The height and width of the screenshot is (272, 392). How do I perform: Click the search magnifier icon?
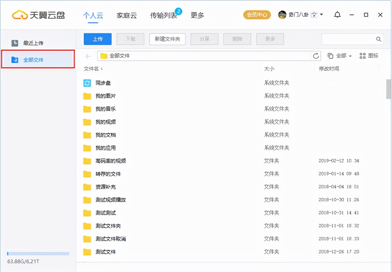(378, 39)
